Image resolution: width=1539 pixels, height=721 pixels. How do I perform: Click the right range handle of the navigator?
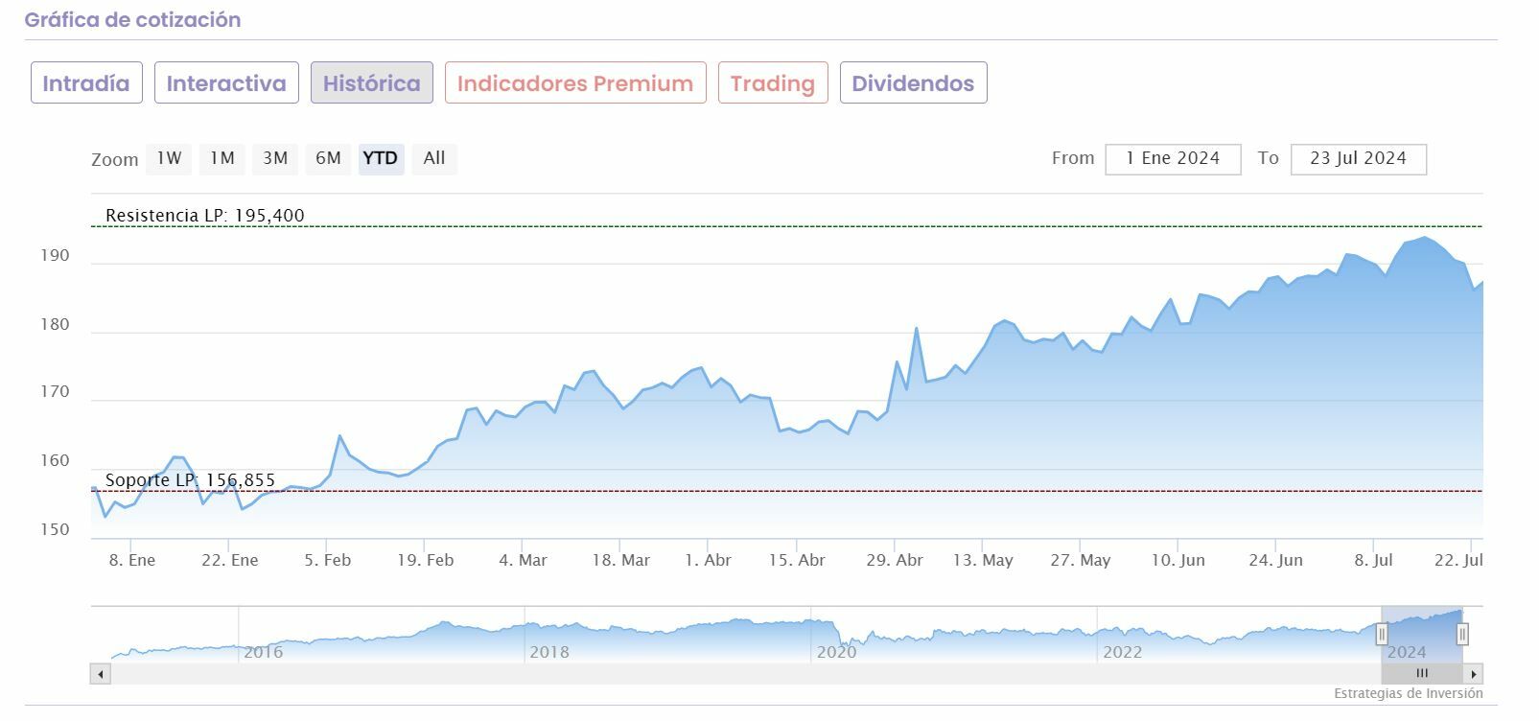(1462, 634)
